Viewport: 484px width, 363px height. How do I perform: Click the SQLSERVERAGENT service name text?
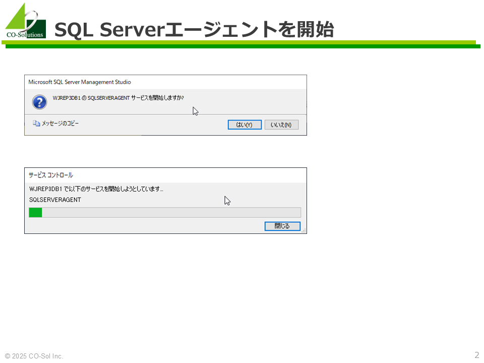coord(55,200)
